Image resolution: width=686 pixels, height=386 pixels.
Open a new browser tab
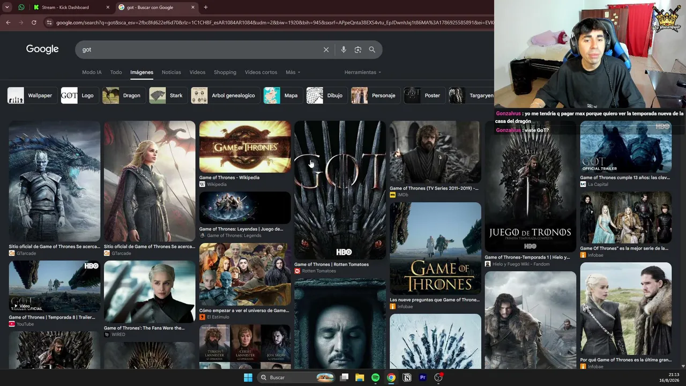(x=206, y=8)
